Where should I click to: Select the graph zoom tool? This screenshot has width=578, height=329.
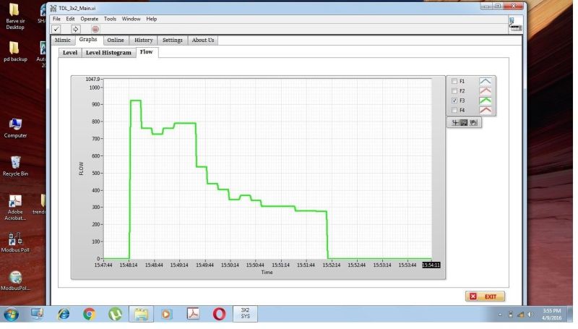point(464,122)
